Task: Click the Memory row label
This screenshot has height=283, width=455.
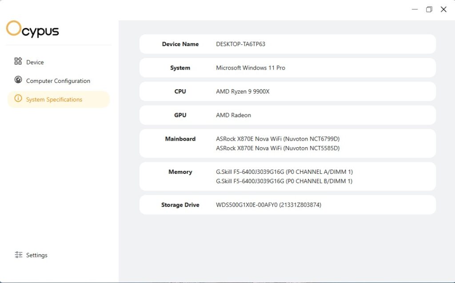Action: [x=180, y=172]
